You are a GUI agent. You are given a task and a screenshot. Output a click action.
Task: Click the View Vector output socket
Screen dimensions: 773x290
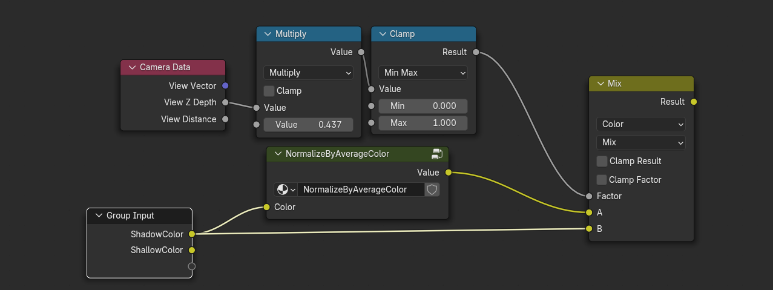[x=225, y=86]
